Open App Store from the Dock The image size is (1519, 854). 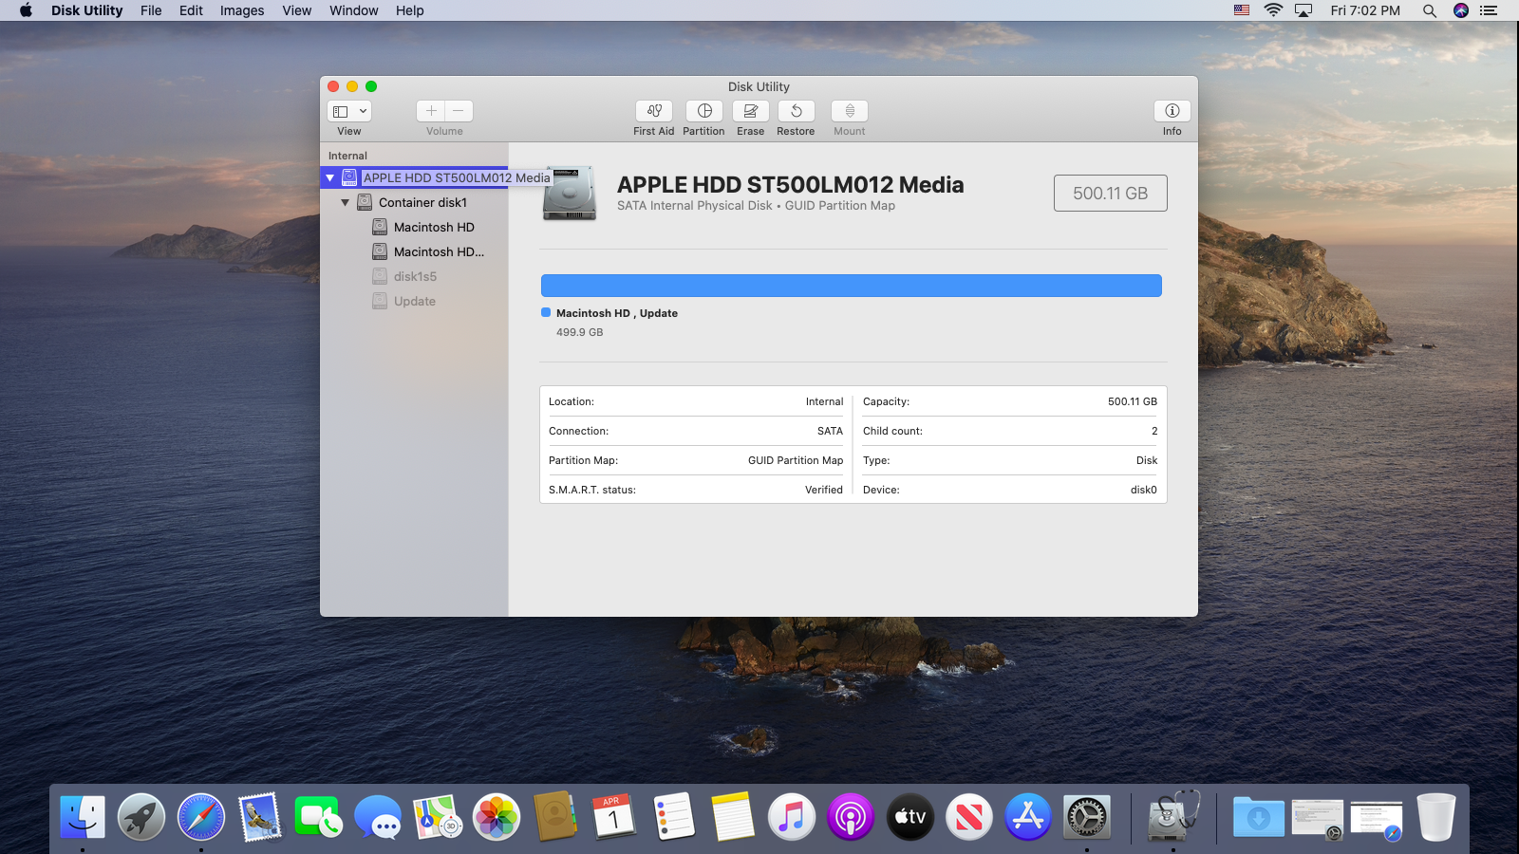pyautogui.click(x=1028, y=816)
